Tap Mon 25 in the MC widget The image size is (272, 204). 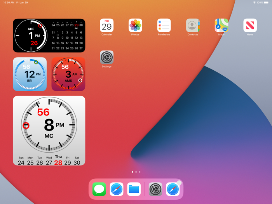pos(30,161)
